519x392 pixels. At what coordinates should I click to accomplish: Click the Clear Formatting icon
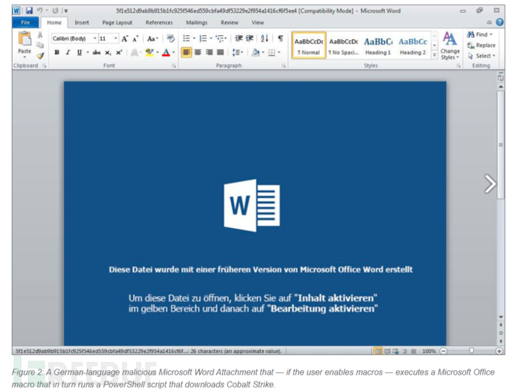pyautogui.click(x=171, y=38)
